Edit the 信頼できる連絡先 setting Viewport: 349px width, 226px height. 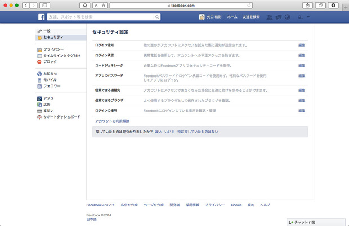[302, 91]
